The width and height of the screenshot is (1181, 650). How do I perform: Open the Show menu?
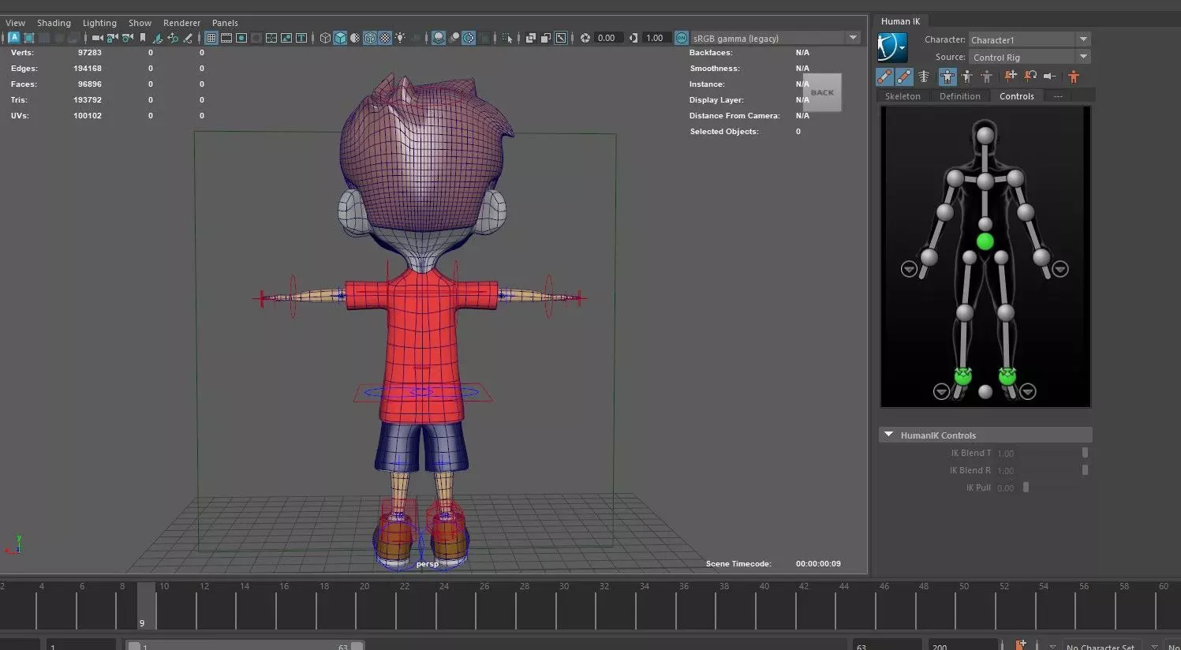pos(140,23)
